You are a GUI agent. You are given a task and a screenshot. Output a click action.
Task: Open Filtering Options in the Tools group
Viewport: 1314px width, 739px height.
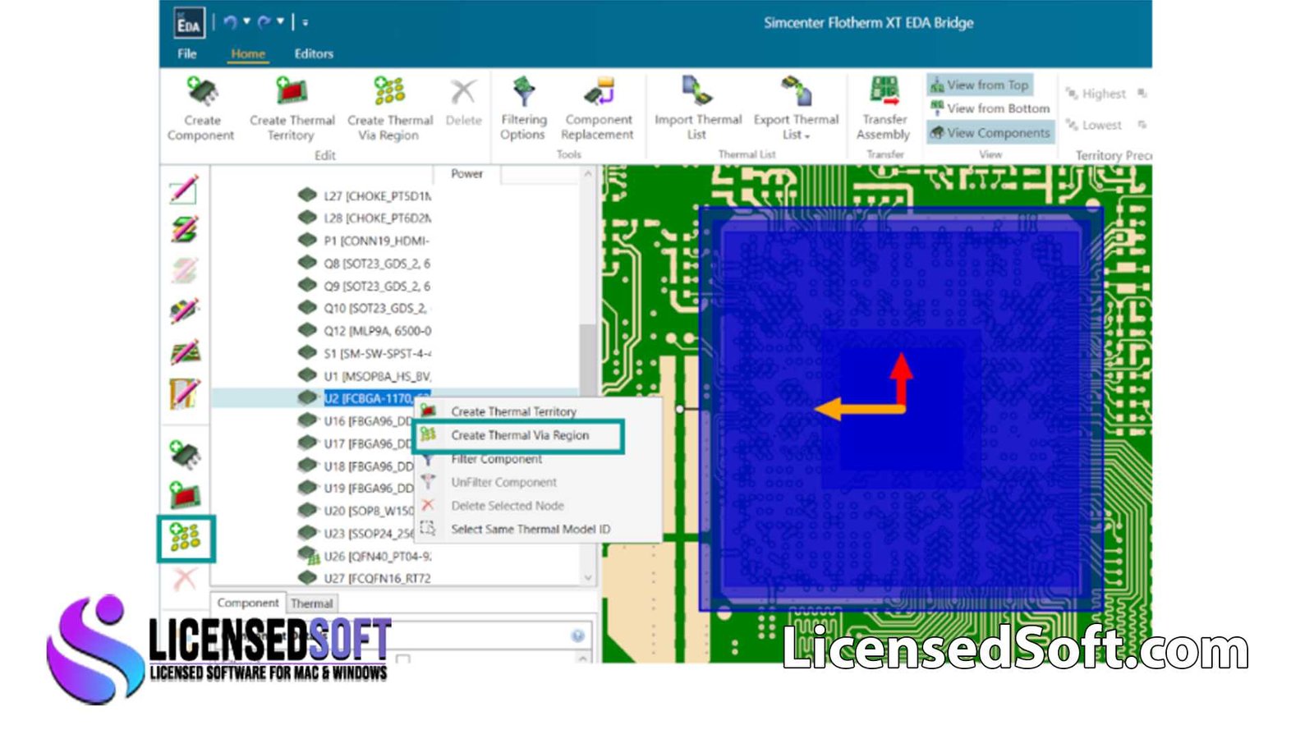point(523,108)
